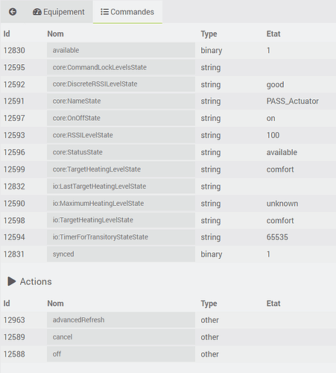336x373 pixels.
Task: Switch to the Commandes tab
Action: pyautogui.click(x=127, y=12)
